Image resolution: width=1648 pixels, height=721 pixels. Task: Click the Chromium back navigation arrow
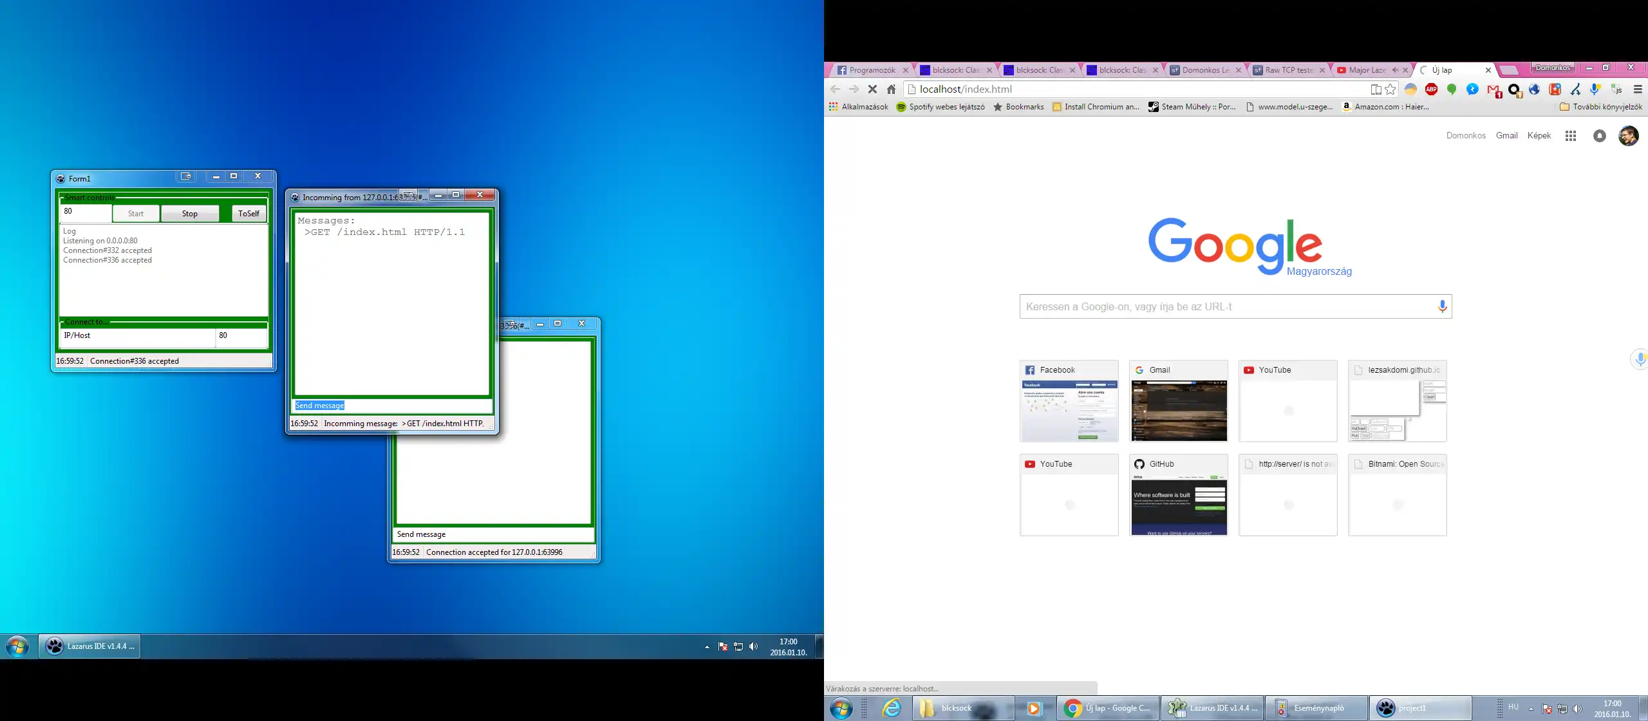tap(834, 88)
